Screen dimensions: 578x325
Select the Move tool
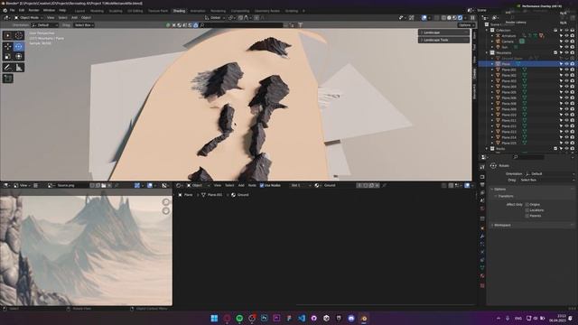click(8, 46)
